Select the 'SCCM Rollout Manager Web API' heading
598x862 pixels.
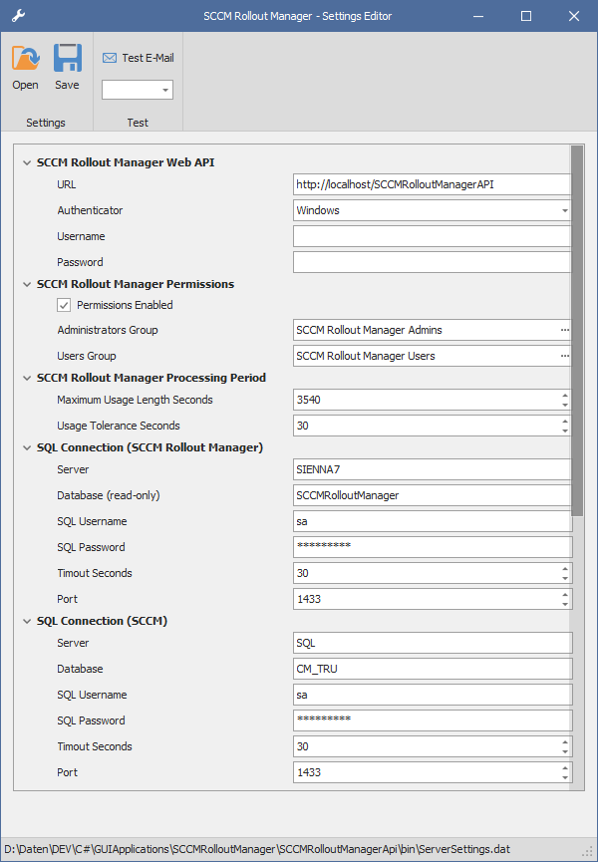pos(126,162)
